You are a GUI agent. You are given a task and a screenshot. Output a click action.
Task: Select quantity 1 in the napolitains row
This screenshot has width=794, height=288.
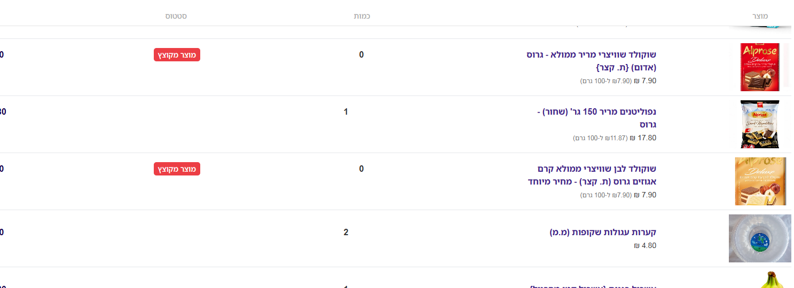pyautogui.click(x=346, y=111)
